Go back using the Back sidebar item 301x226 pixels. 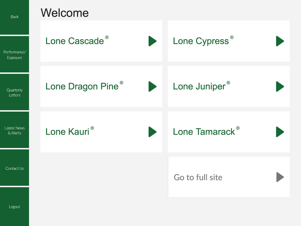[x=14, y=17]
